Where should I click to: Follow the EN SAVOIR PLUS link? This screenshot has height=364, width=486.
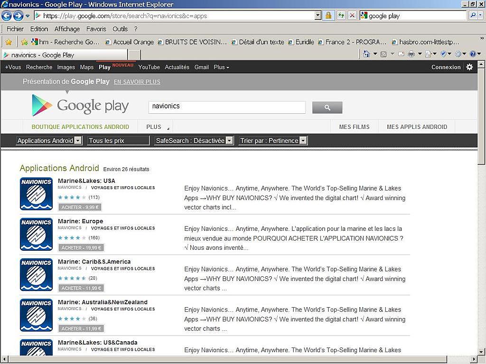[x=137, y=82]
